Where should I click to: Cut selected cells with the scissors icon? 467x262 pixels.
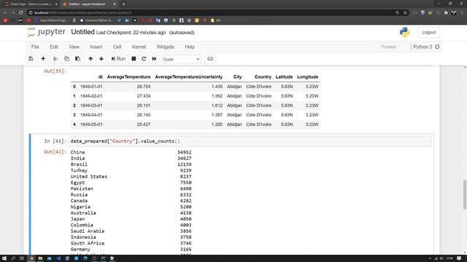click(55, 59)
